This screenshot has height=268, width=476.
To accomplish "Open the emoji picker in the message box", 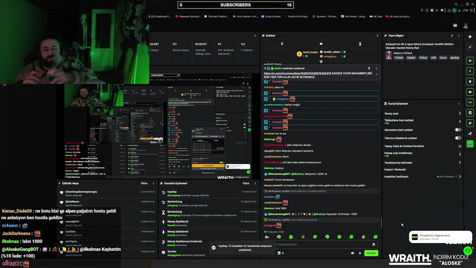I will [374, 245].
